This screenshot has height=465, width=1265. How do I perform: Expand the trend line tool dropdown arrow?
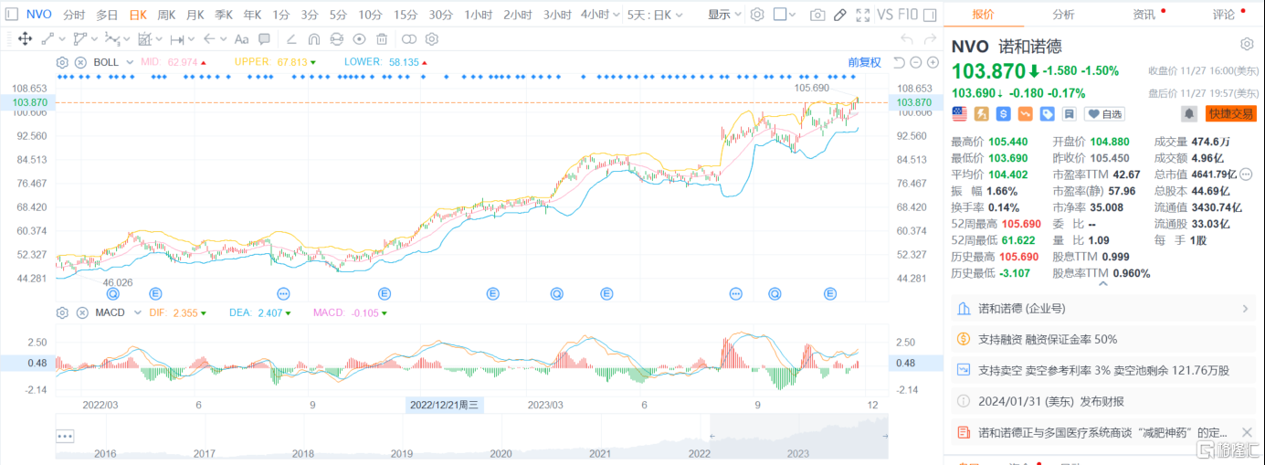click(x=62, y=38)
